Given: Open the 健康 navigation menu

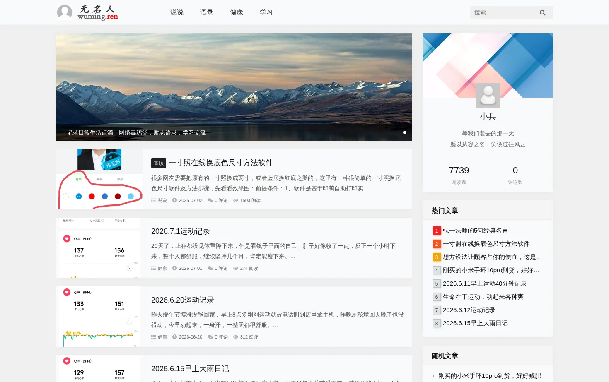Looking at the screenshot, I should tap(237, 12).
